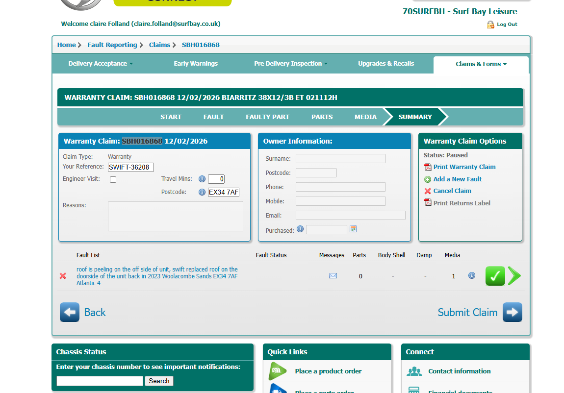Click the Add a New Fault link
Screen dimensions: 564x393
[458, 179]
